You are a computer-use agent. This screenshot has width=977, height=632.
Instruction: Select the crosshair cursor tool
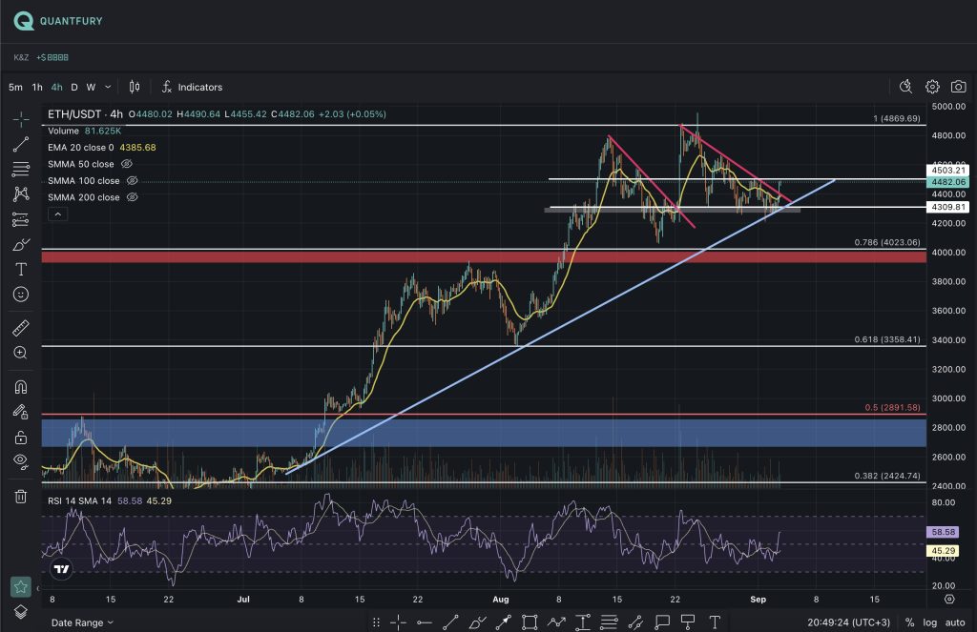coord(20,120)
